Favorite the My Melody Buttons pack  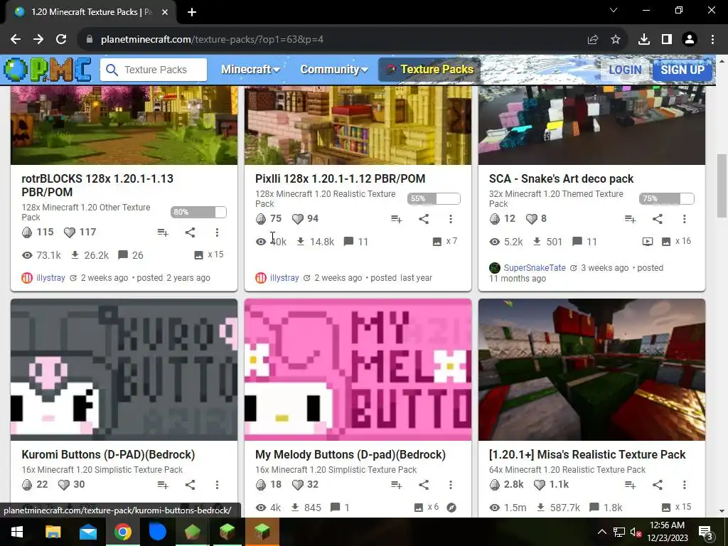[x=298, y=485]
